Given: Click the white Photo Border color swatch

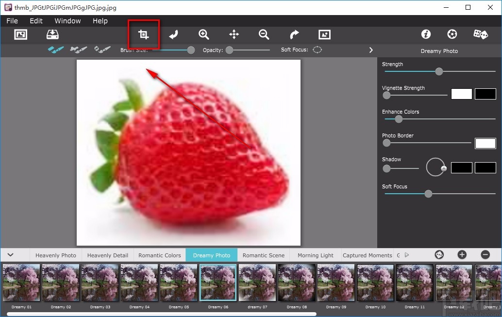Looking at the screenshot, I should (x=485, y=143).
